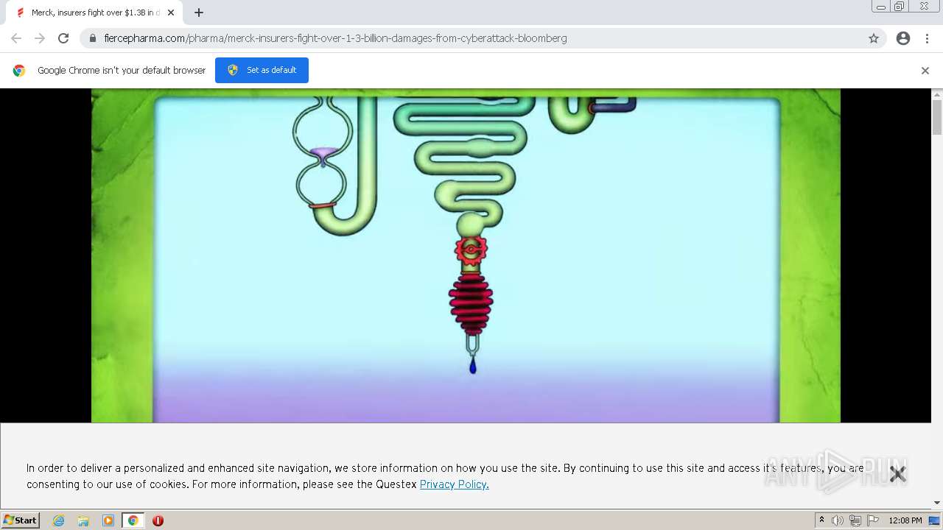Click scrollbar up arrow
Screen dimensions: 943x530
[937, 94]
